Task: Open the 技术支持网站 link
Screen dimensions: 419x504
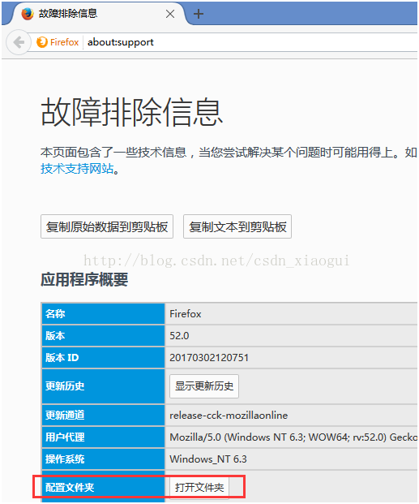Action: pos(77,169)
